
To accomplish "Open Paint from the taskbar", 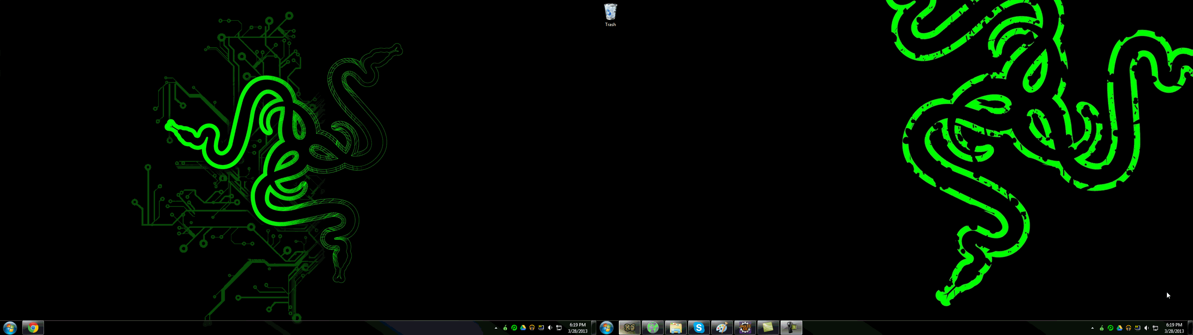I will pos(722,328).
